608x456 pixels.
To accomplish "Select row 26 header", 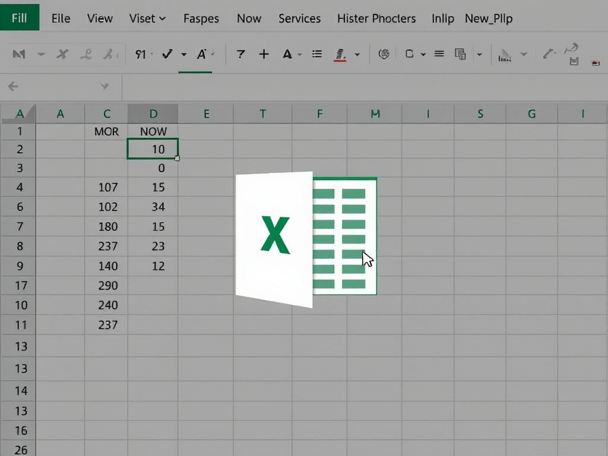I will click(18, 449).
